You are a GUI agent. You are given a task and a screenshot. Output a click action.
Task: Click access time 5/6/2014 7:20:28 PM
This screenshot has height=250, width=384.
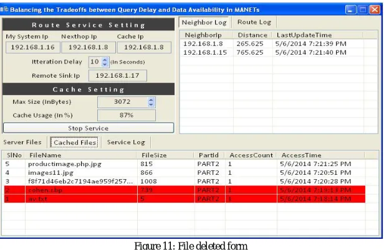315,182
